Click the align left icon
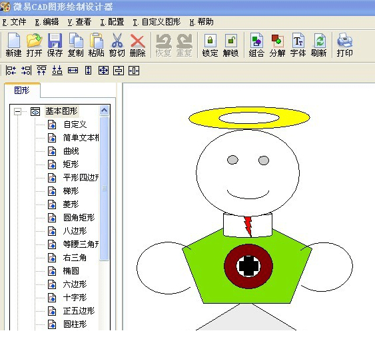375x343 pixels. coord(11,71)
